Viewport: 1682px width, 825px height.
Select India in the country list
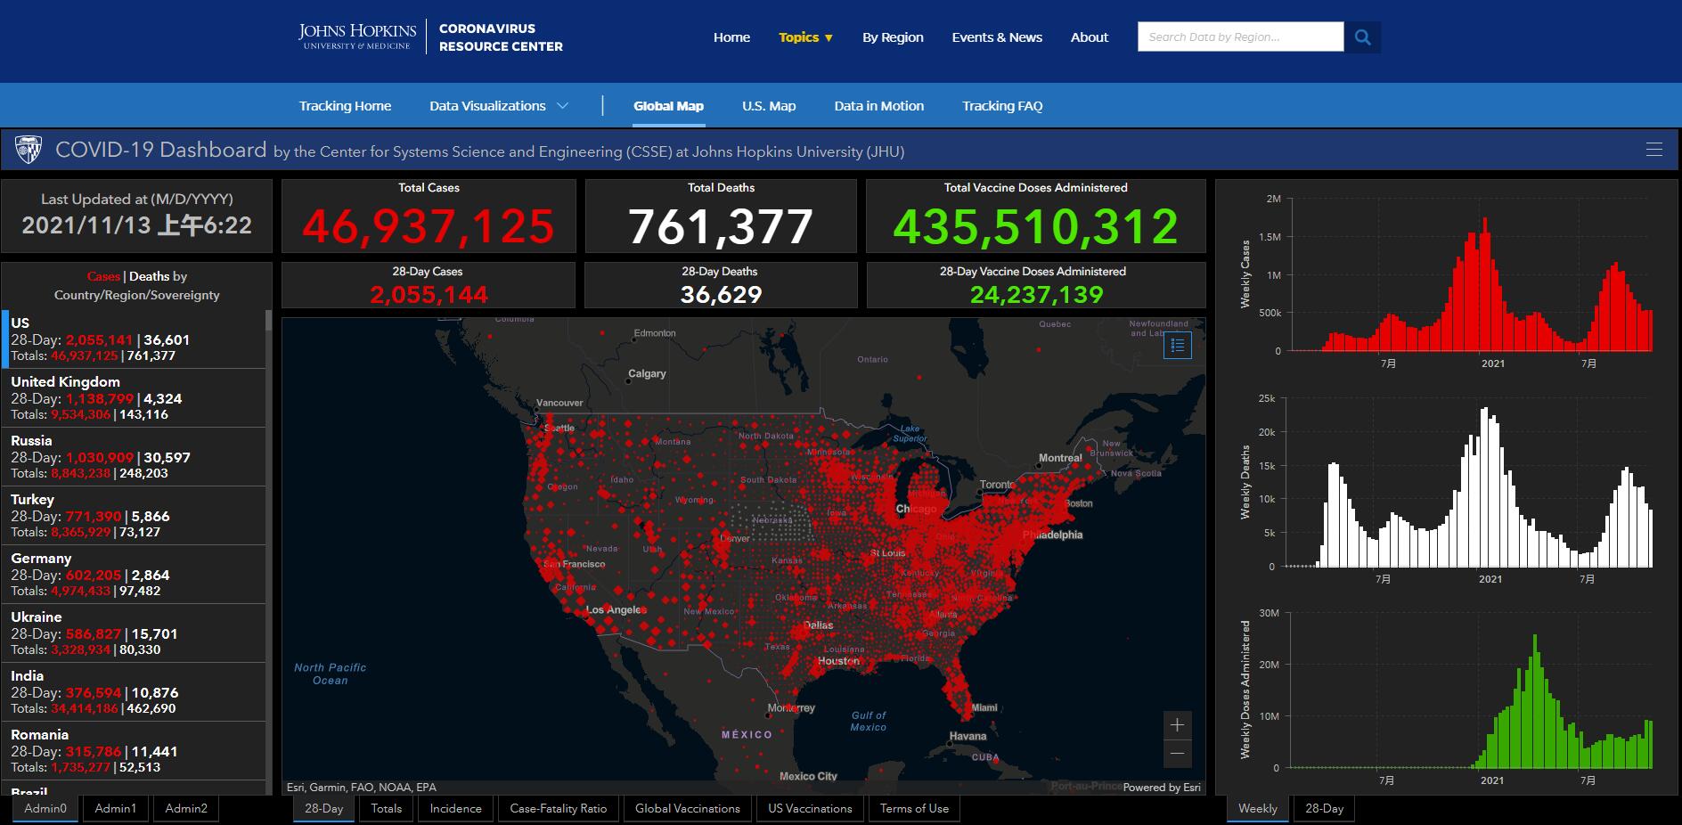tap(134, 692)
